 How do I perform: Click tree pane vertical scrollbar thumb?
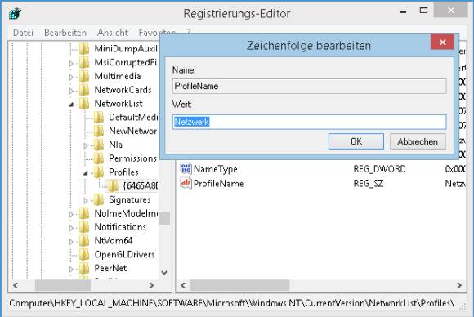click(164, 218)
